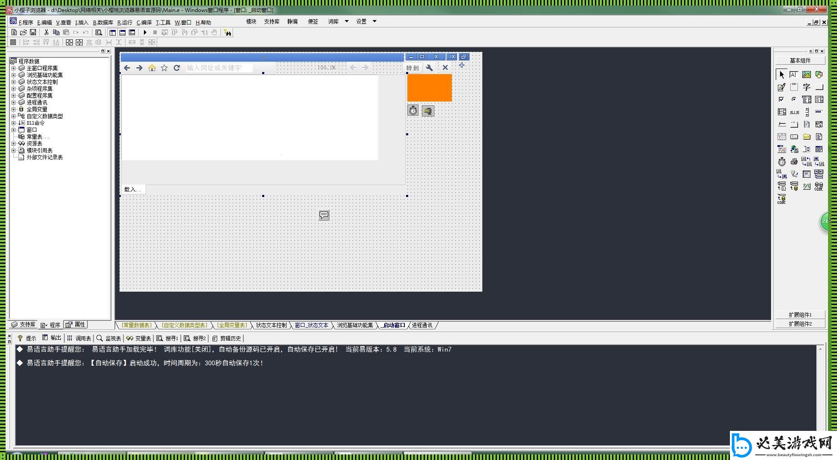The height and width of the screenshot is (460, 837).
Task: Expand the 主窗口程序集 tree node
Action: 13,68
